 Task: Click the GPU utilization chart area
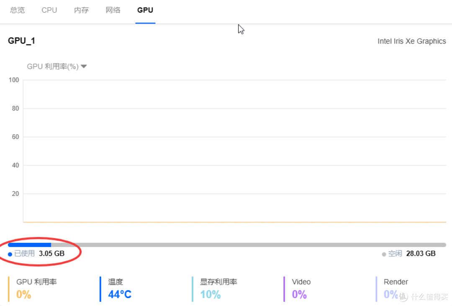click(234, 151)
